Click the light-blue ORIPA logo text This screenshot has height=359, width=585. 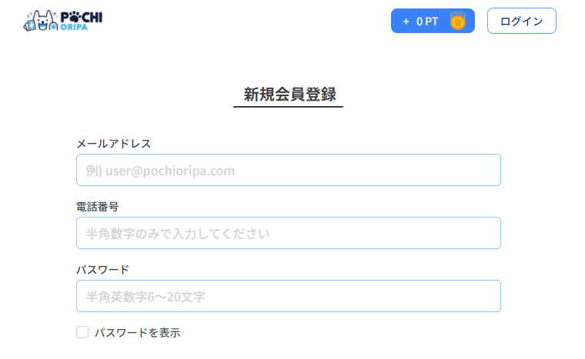point(74,27)
